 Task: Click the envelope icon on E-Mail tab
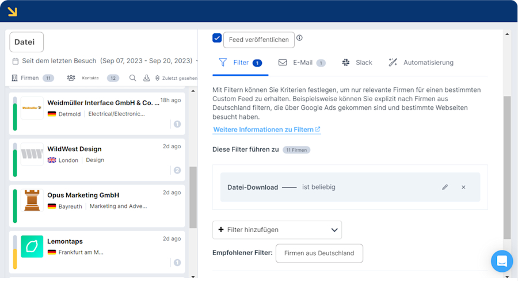(283, 62)
